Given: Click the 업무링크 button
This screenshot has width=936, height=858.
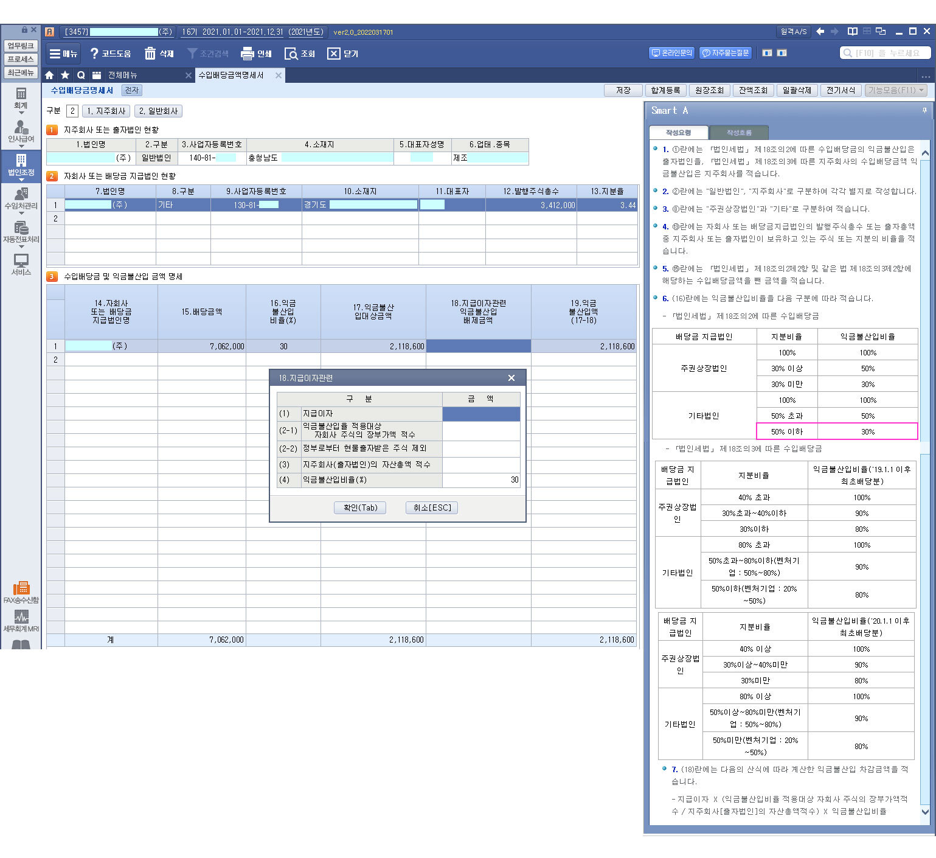Looking at the screenshot, I should point(21,46).
